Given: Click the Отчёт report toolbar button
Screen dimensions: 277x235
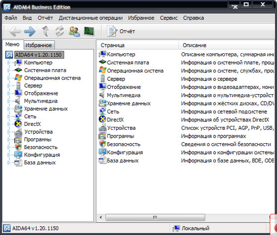Looking at the screenshot, I should (121, 31).
